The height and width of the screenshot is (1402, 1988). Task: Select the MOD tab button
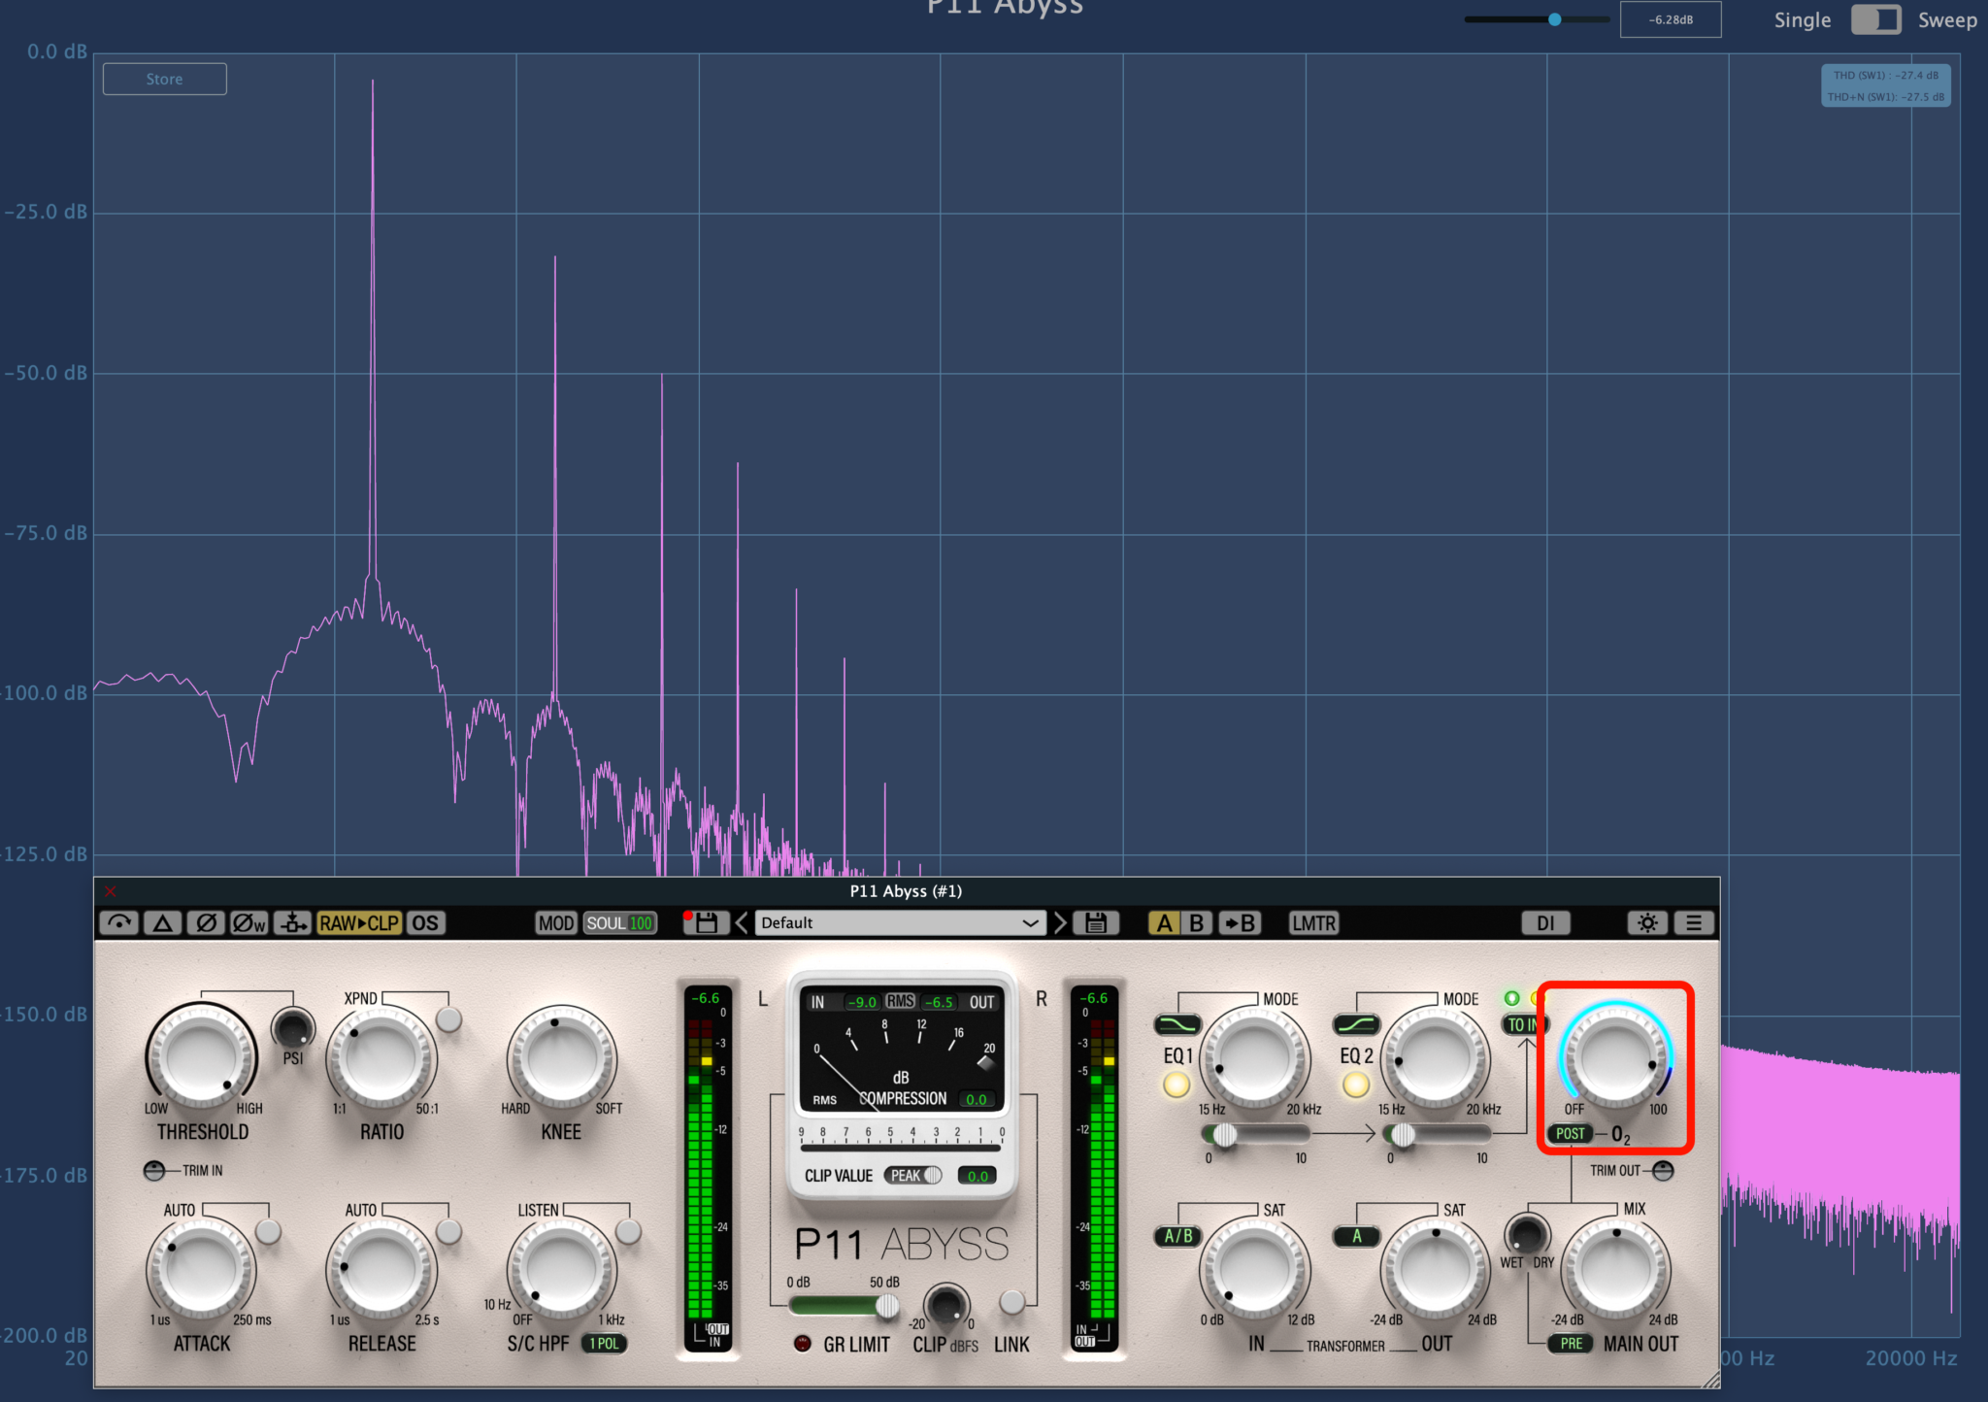[x=556, y=922]
